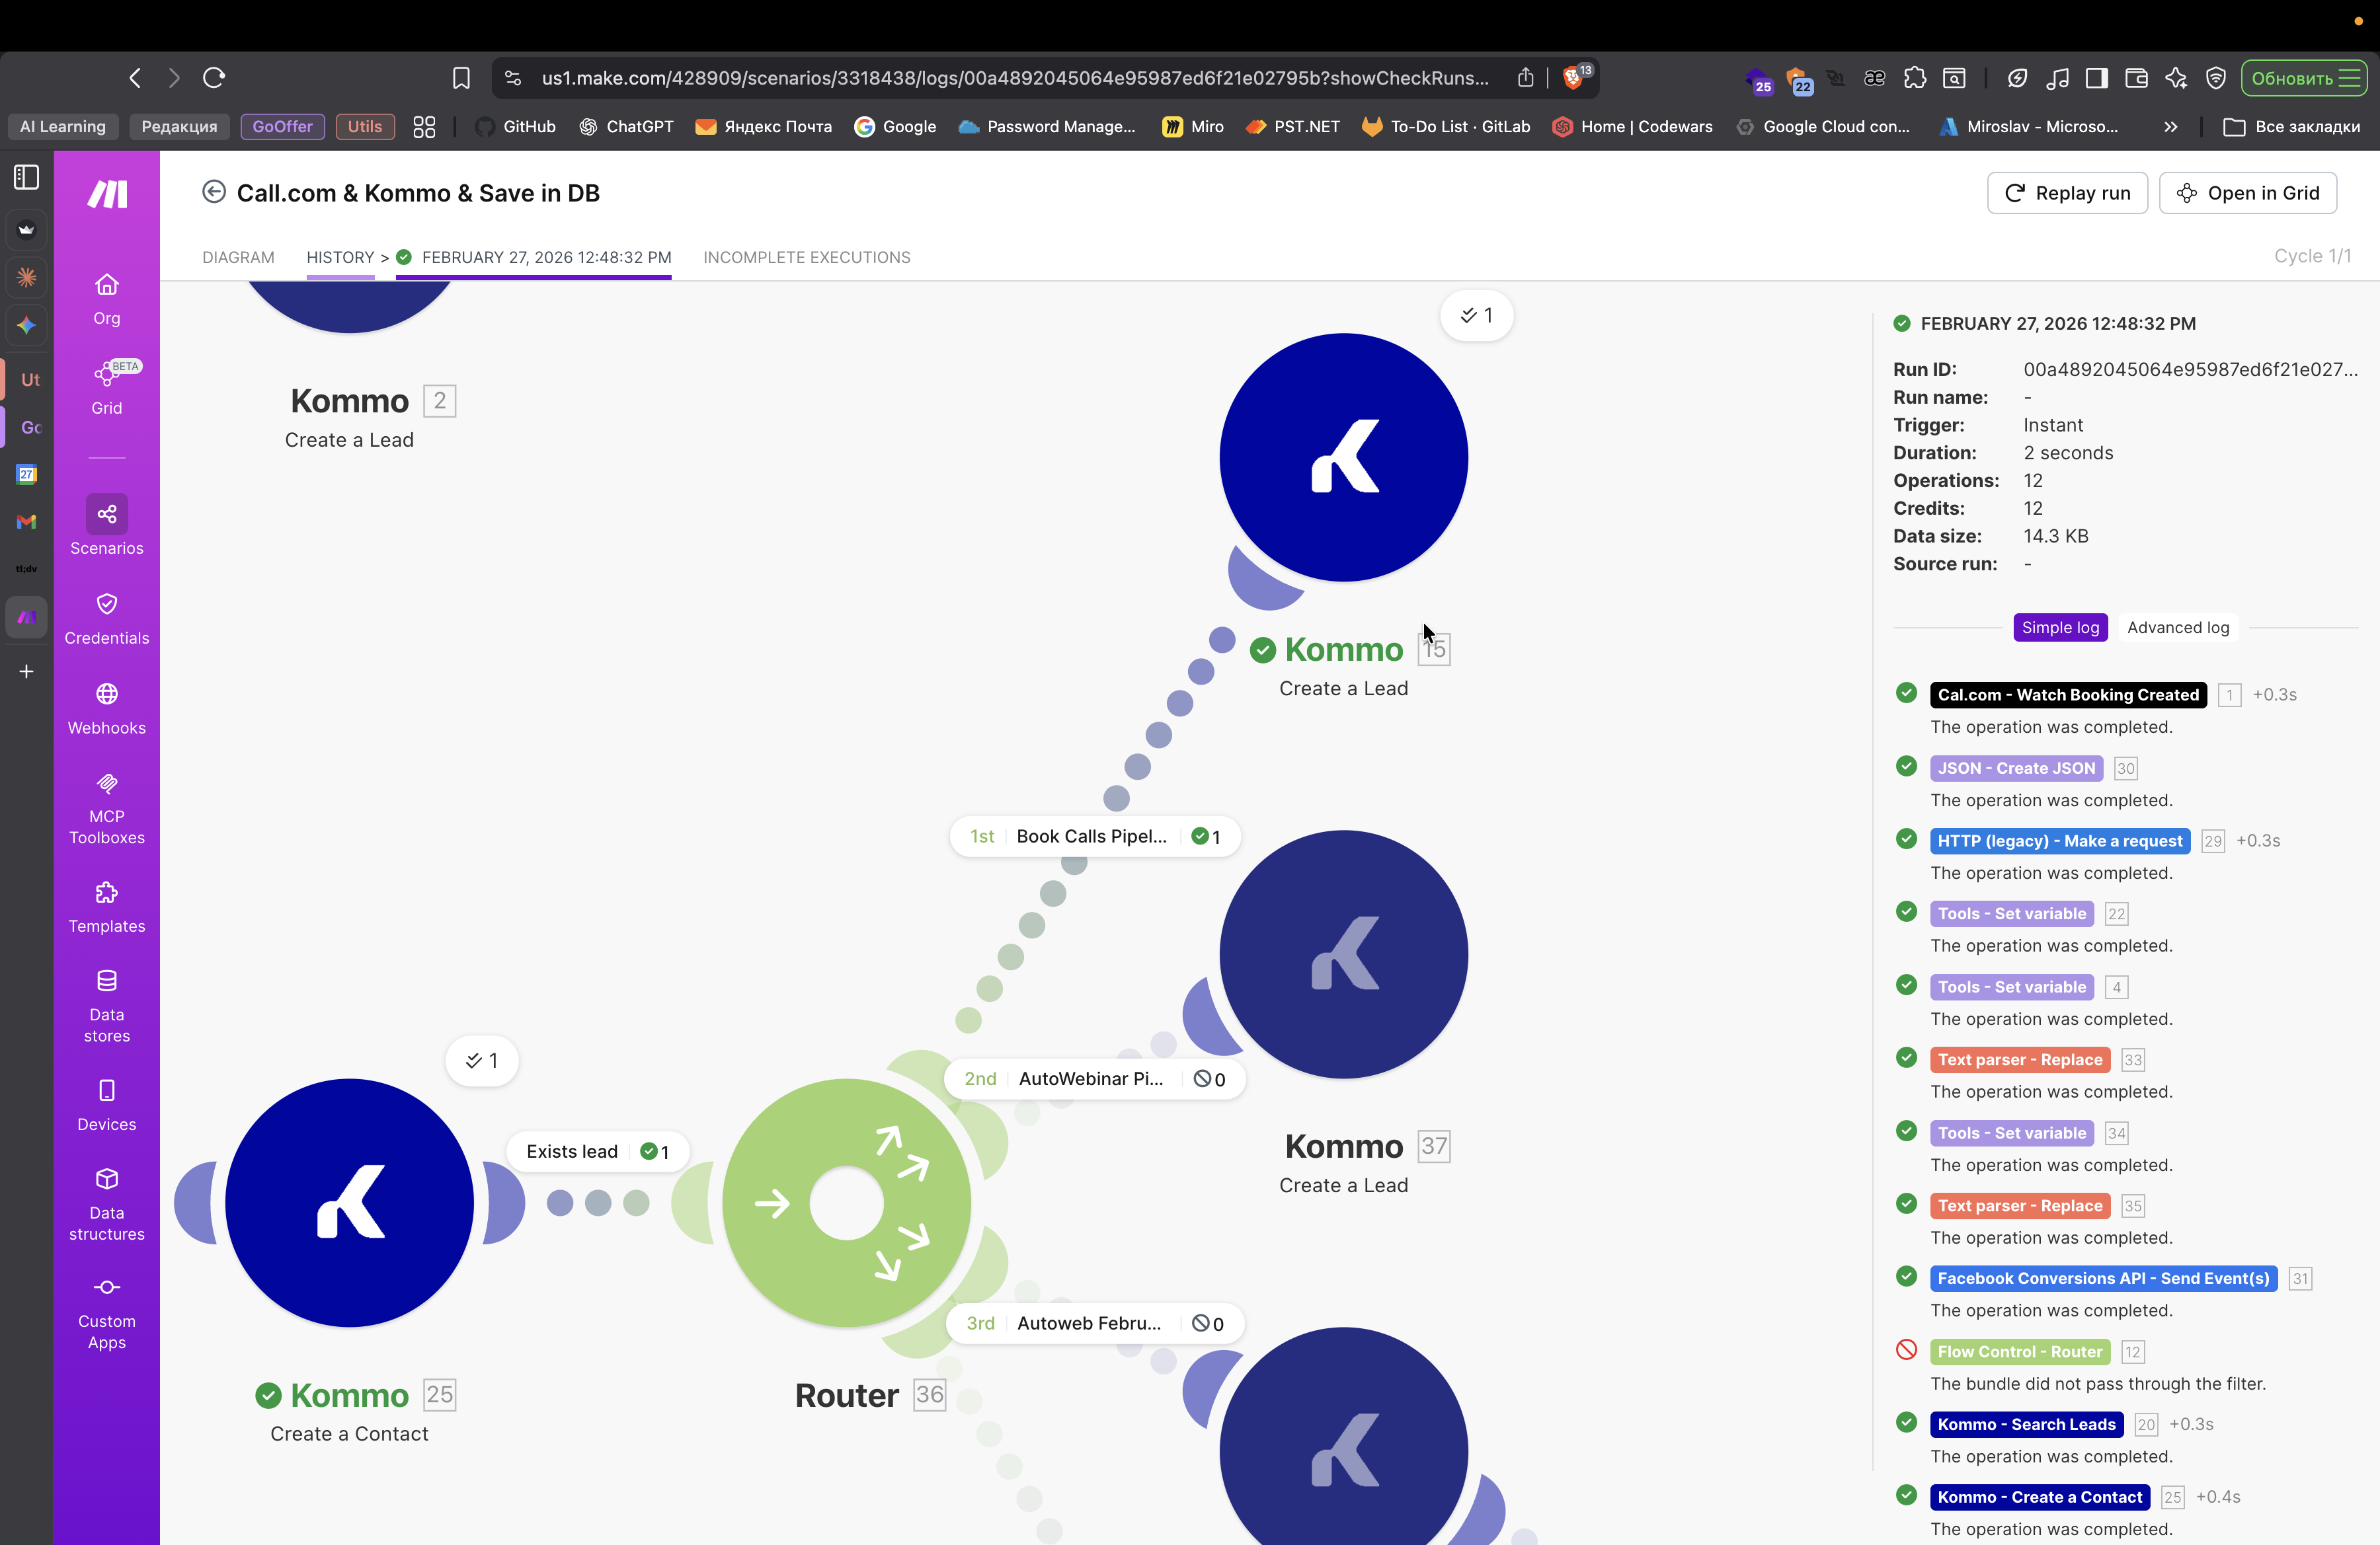Select the Kommo - Search Leads log entry
This screenshot has width=2380, height=1545.
(x=2026, y=1424)
